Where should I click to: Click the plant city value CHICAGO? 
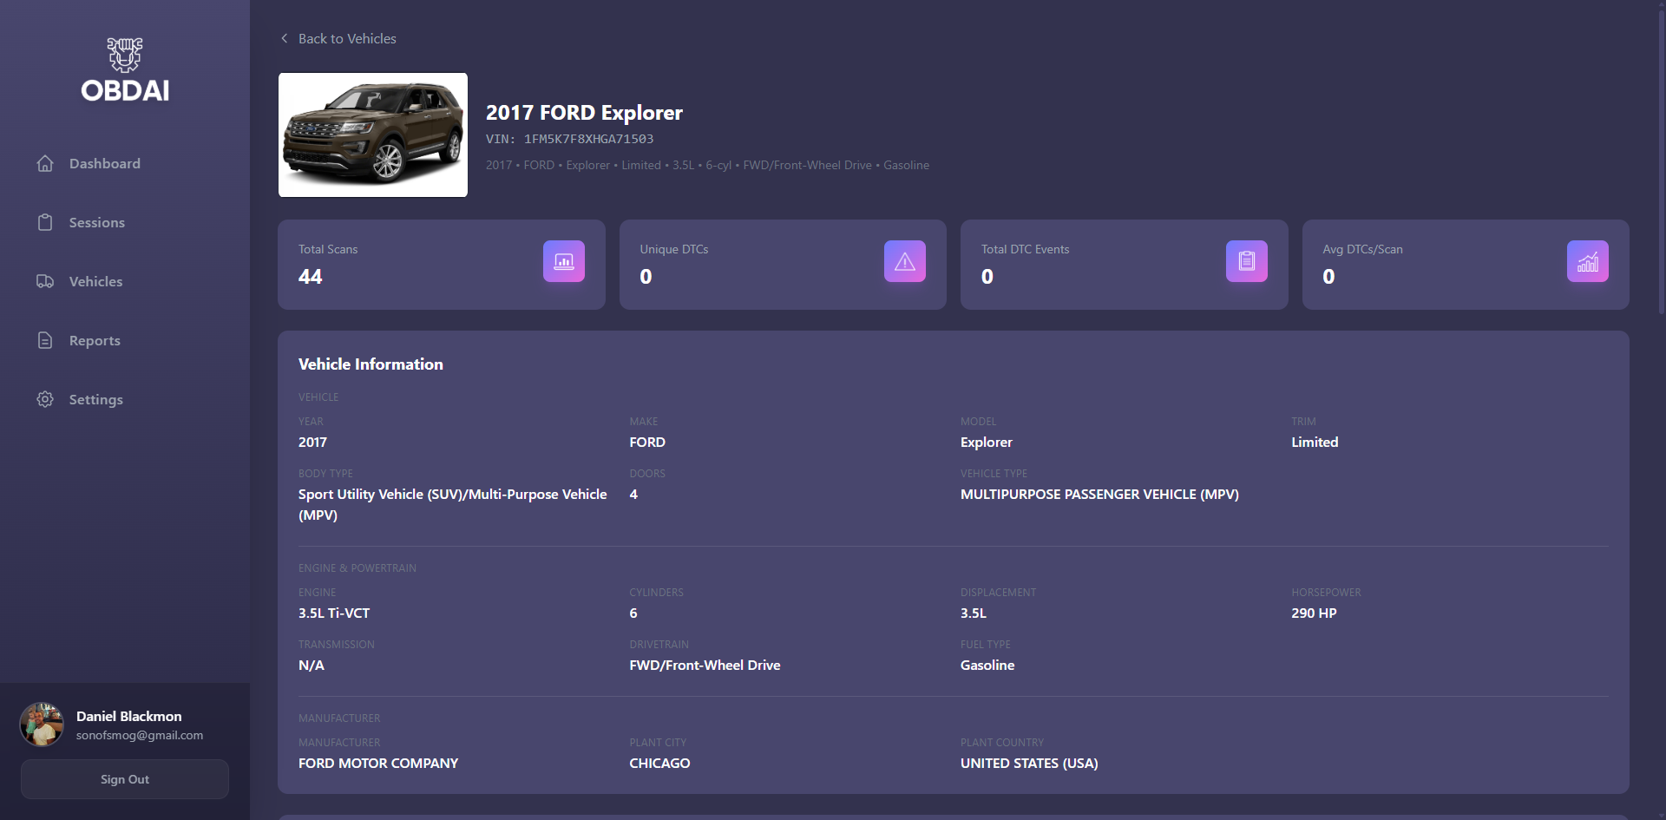pos(659,763)
